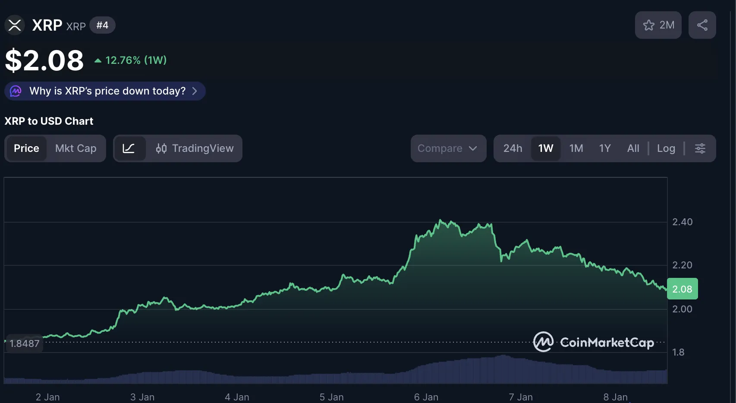Switch chart to Mkt Cap view
The height and width of the screenshot is (403, 736).
coord(75,148)
